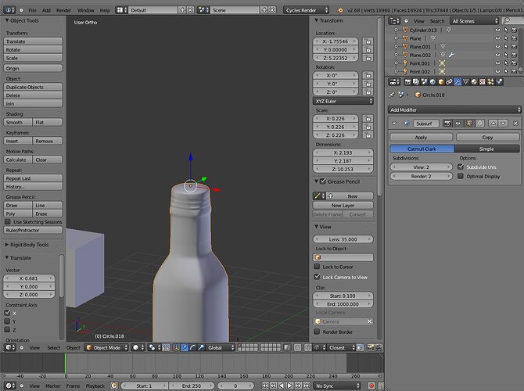Image resolution: width=524 pixels, height=391 pixels.
Task: Open the Particles properties tab
Action: tap(490, 82)
